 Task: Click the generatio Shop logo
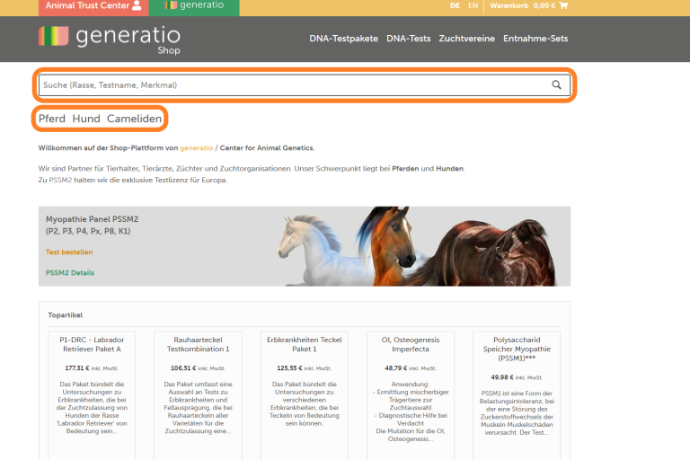coord(110,40)
